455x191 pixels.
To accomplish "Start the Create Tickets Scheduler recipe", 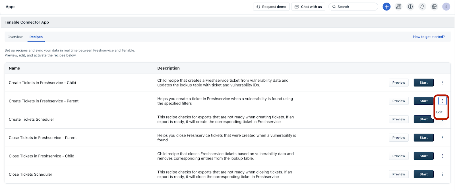I will [423, 119].
